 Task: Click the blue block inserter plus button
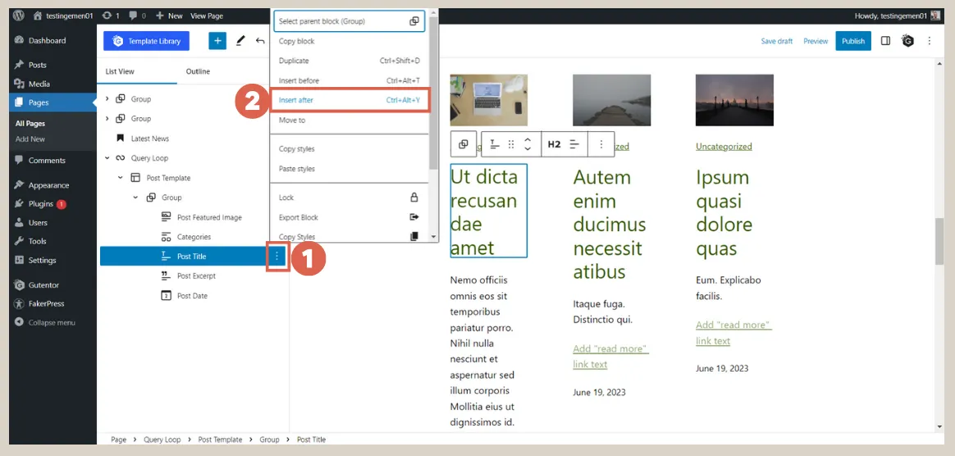coord(217,41)
